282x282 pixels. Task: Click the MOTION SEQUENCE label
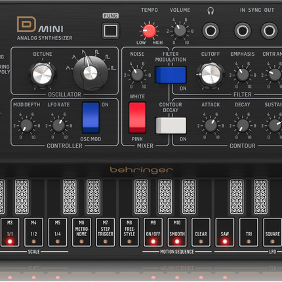(x=177, y=252)
